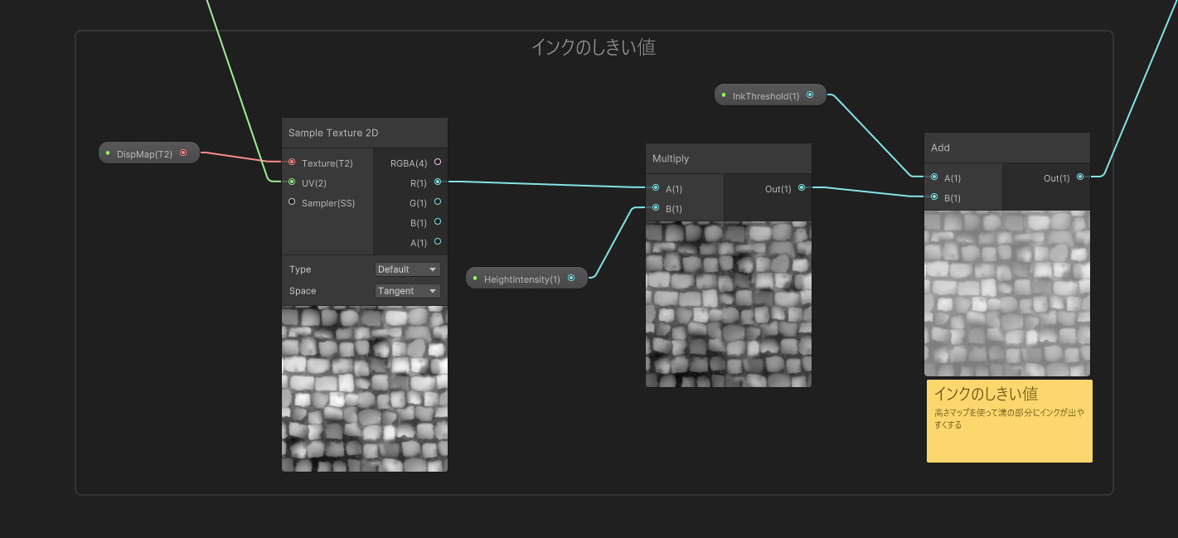
Task: Click the Add node's B(1) input port
Action: [934, 197]
